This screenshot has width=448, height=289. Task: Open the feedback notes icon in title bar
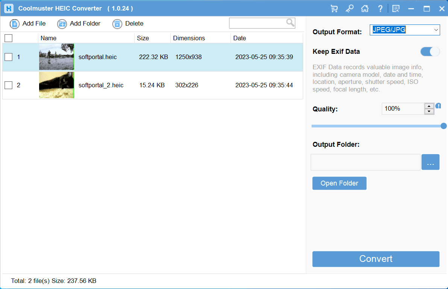(396, 9)
